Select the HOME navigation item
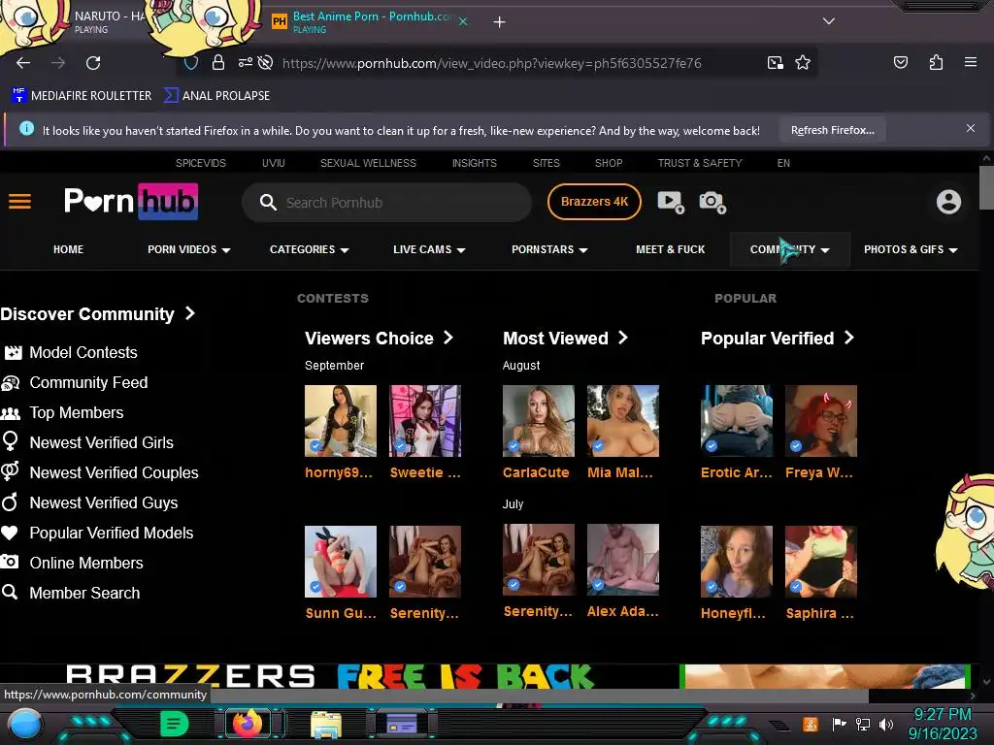Image resolution: width=994 pixels, height=745 pixels. tap(69, 249)
